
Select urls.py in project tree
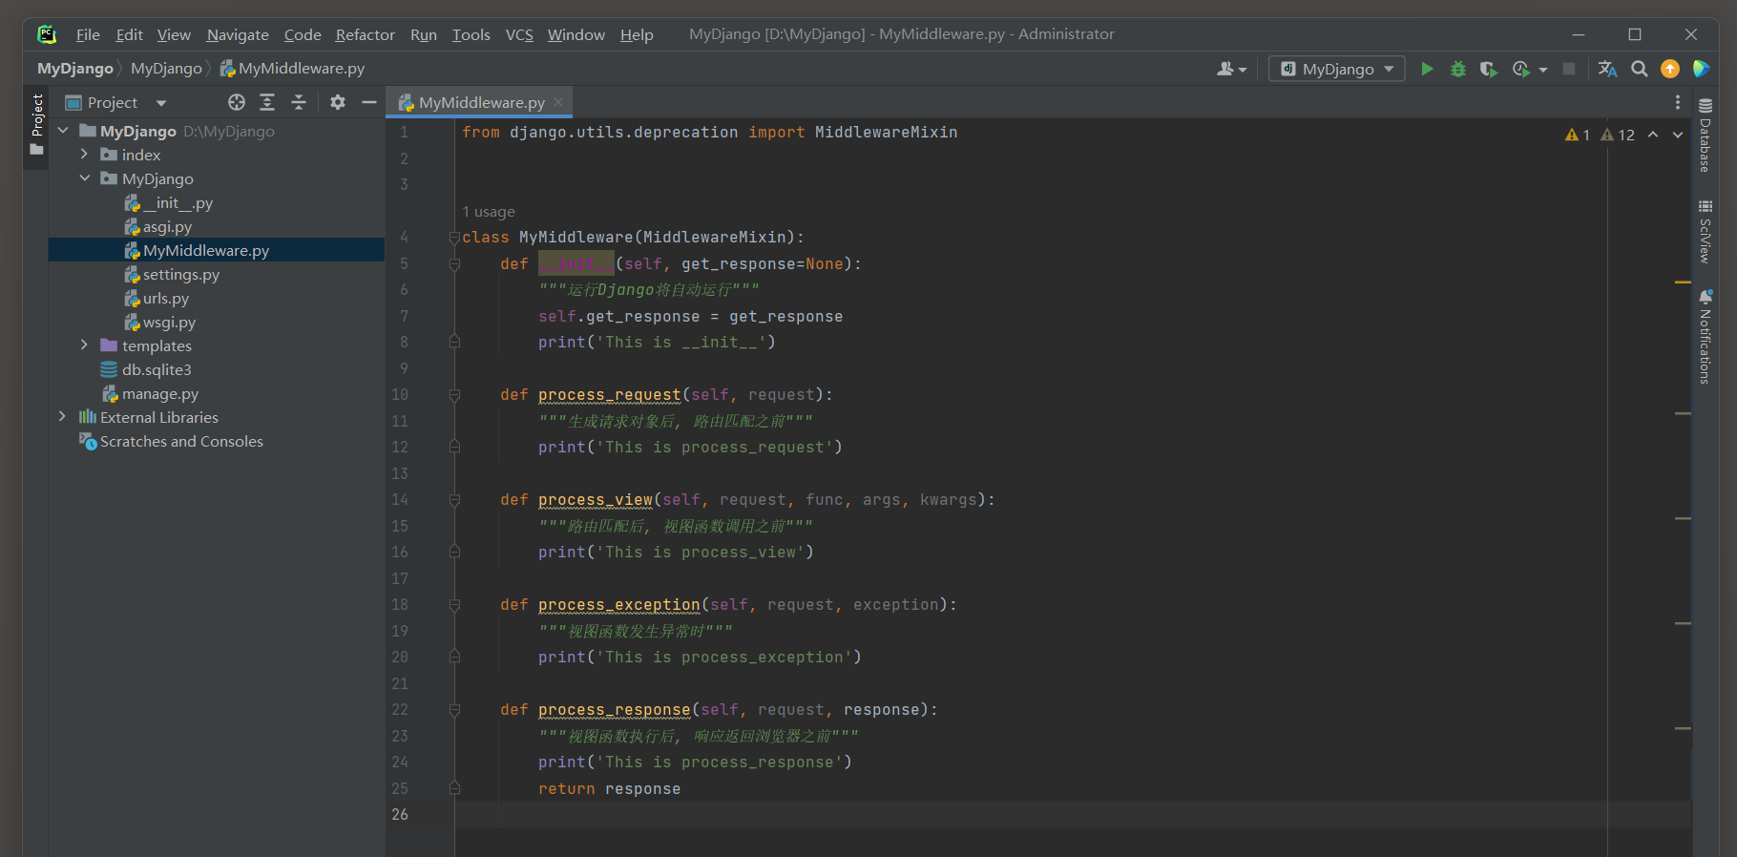[x=157, y=298]
